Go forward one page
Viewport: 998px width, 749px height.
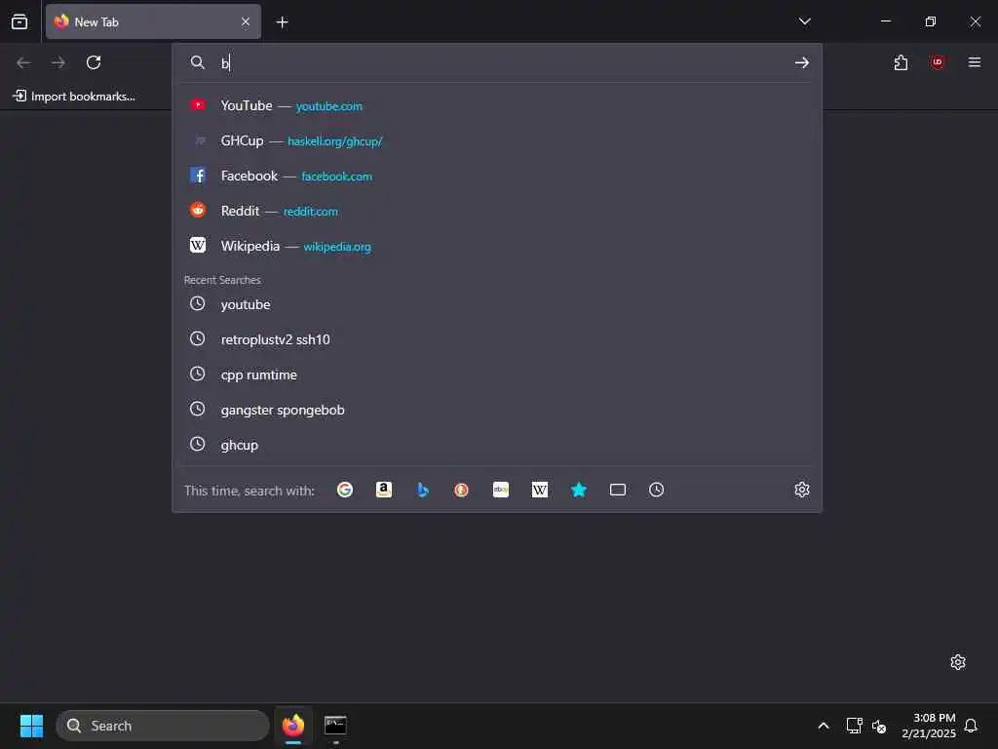[x=58, y=62]
